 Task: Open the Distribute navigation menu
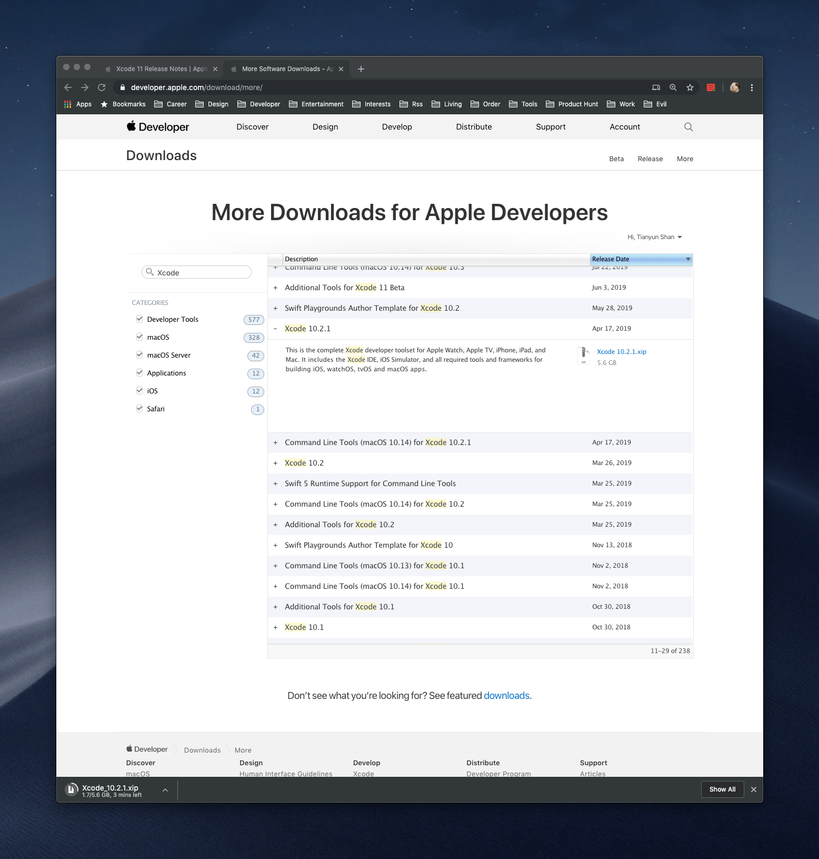click(x=474, y=127)
